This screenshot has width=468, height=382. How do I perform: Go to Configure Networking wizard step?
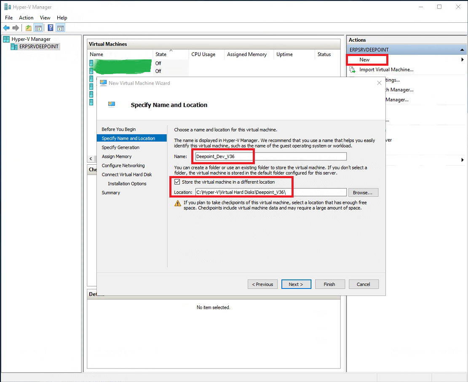click(123, 166)
